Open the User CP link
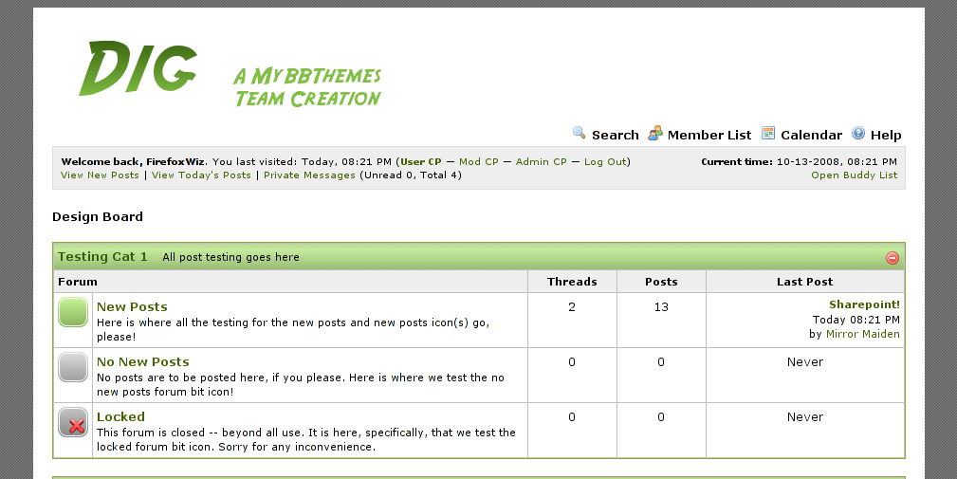This screenshot has width=957, height=479. click(420, 161)
